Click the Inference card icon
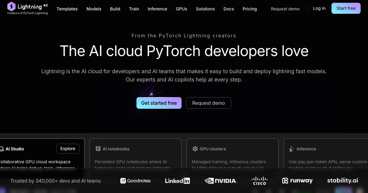Viewport: 368px width, 193px height. click(x=292, y=149)
